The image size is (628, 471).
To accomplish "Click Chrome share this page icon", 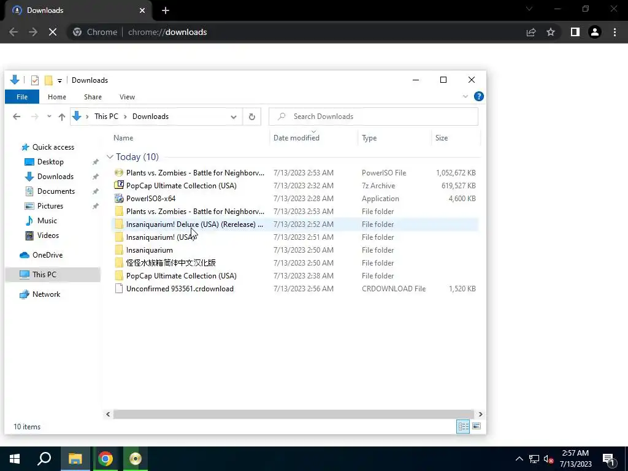I will tap(531, 32).
